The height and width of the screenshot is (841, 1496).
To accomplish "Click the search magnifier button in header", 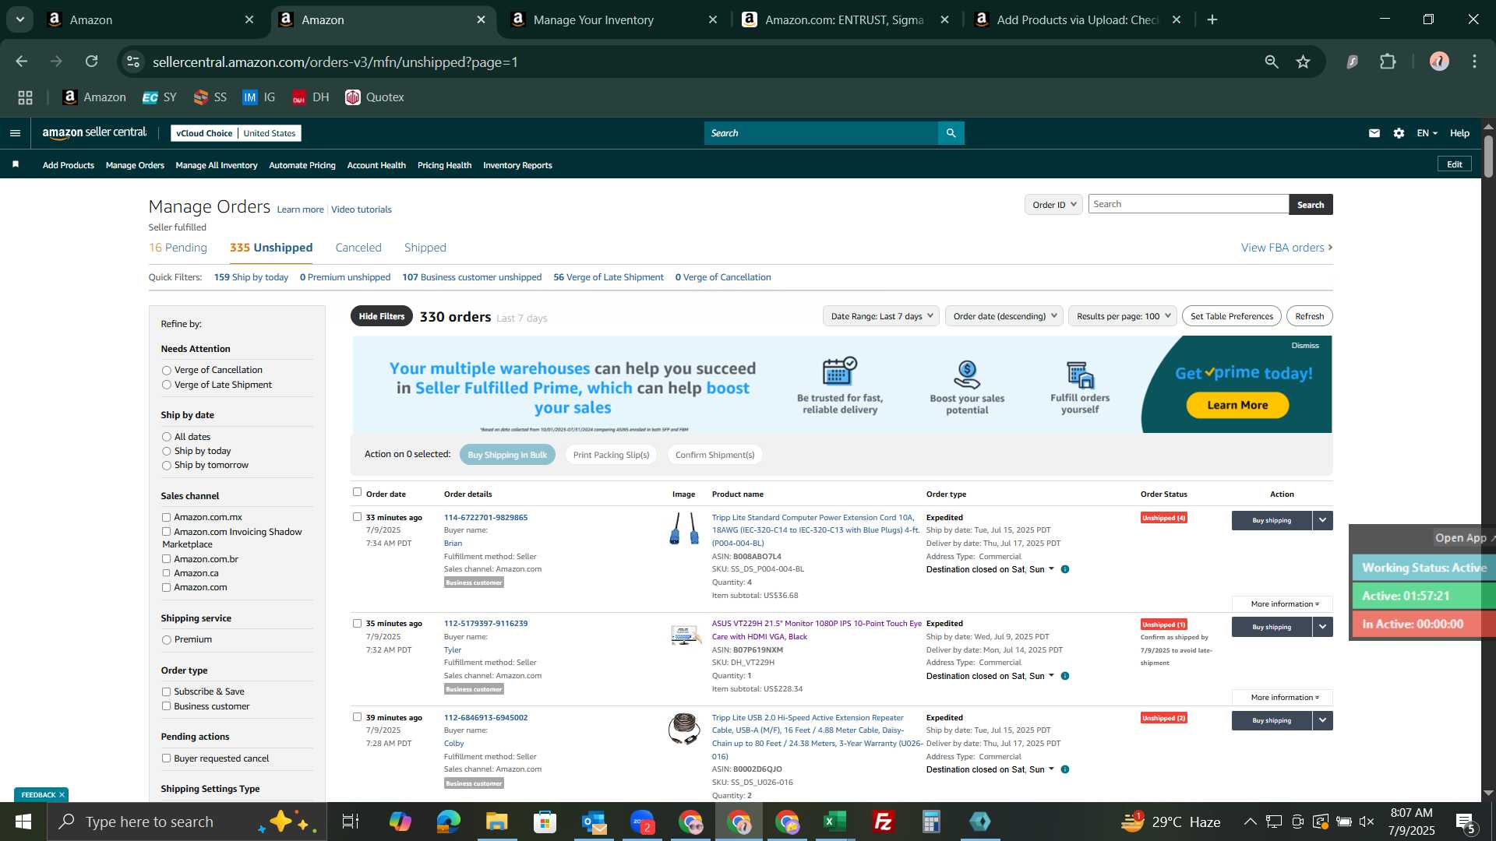I will [951, 133].
